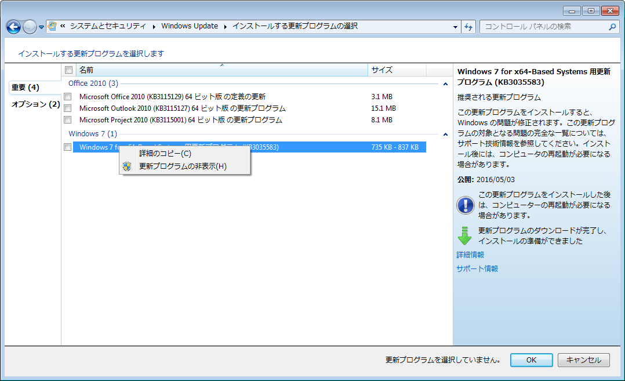Click the OK button
This screenshot has height=381, width=625.
click(531, 360)
